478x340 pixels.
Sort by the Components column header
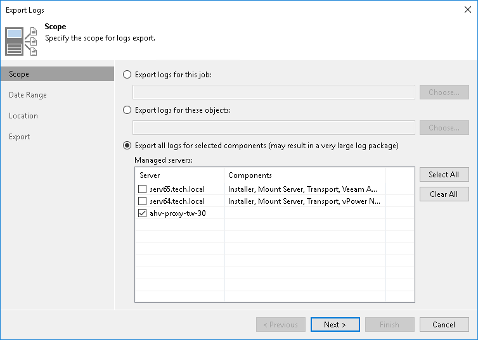click(305, 175)
